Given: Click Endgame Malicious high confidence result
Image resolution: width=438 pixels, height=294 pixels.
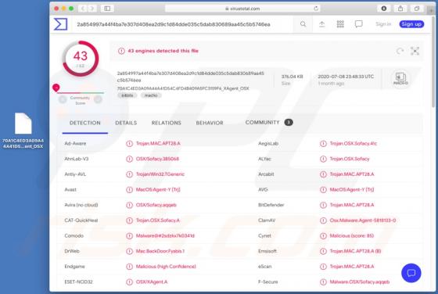Looking at the screenshot, I should [x=166, y=267].
